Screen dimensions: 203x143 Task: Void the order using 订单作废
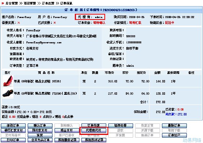click(94, 125)
